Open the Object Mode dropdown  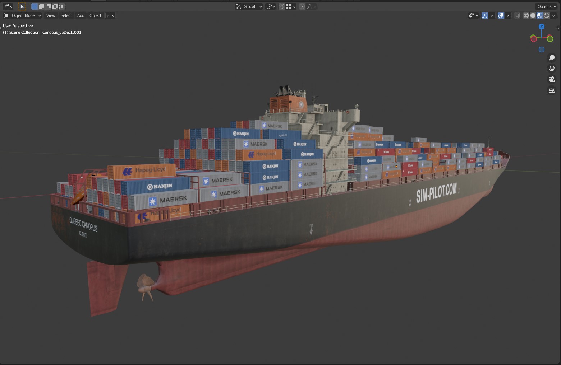pyautogui.click(x=23, y=15)
